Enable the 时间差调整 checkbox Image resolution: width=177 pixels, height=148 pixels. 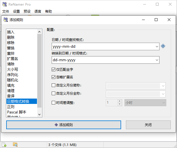tap(53, 103)
